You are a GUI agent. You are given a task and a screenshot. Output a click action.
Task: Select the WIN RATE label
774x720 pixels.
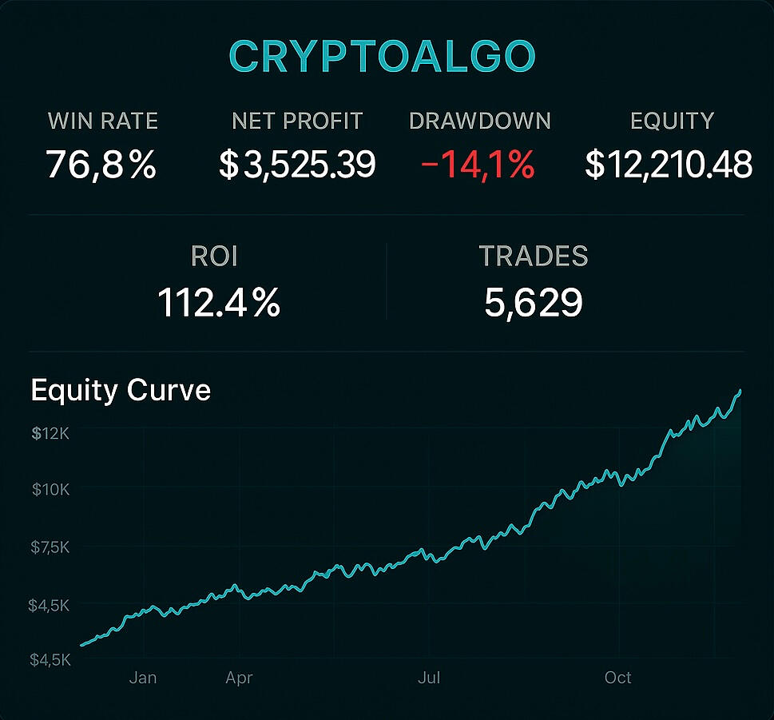[x=103, y=121]
